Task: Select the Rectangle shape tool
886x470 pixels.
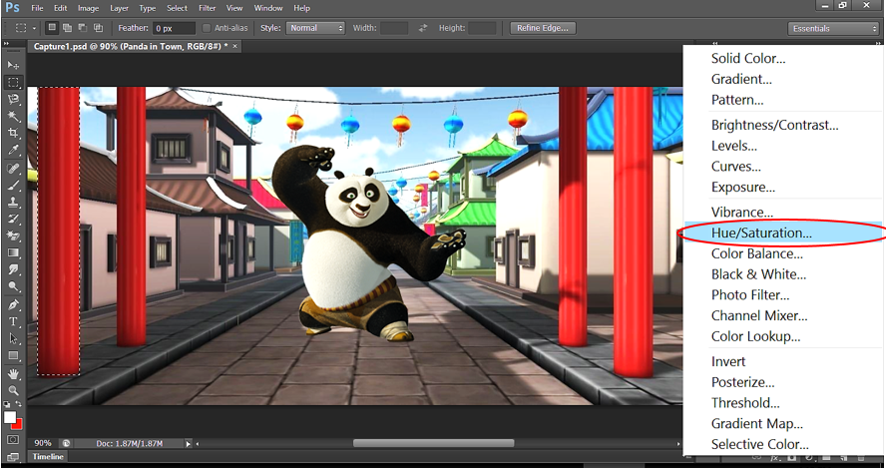Action: [14, 356]
